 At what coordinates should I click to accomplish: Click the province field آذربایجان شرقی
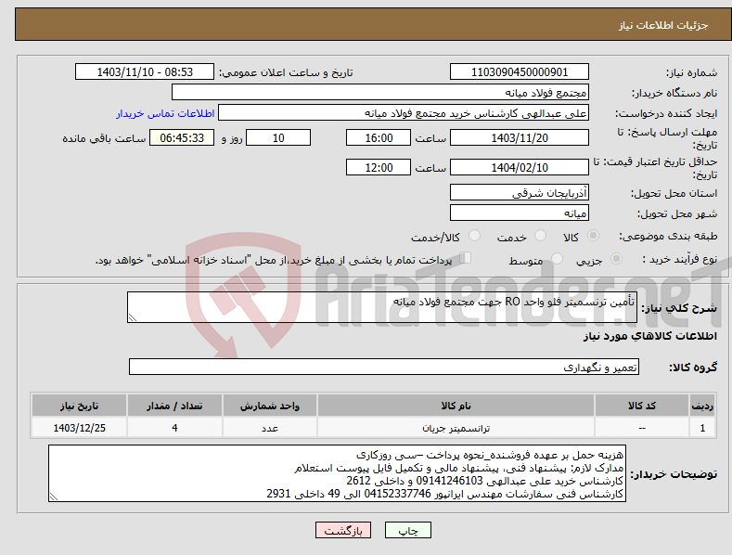click(x=520, y=192)
